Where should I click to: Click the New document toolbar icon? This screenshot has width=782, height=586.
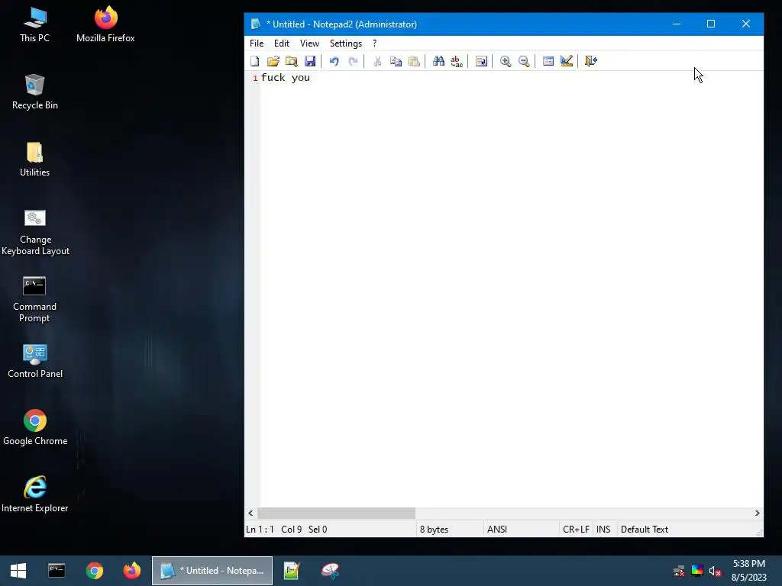coord(255,61)
